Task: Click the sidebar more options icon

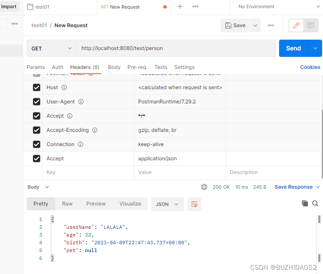Action: (x=15, y=24)
